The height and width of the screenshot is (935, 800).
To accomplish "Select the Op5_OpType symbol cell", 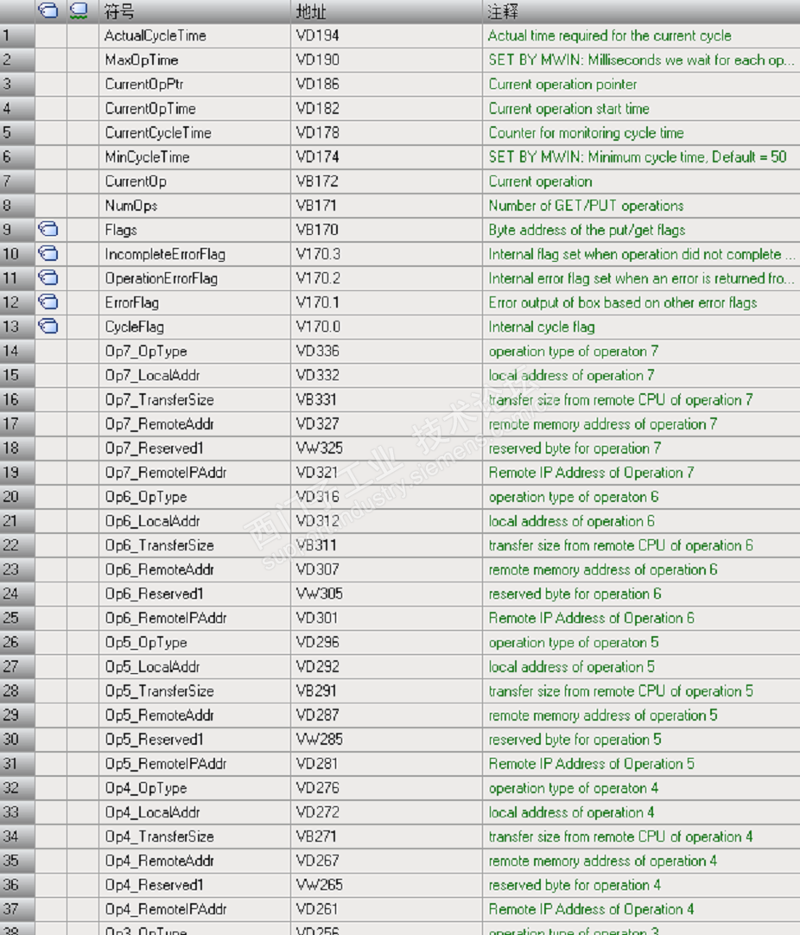I will (x=195, y=642).
